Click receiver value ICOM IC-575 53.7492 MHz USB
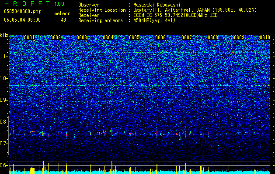Screen dimensions: 275x174 click(175, 15)
